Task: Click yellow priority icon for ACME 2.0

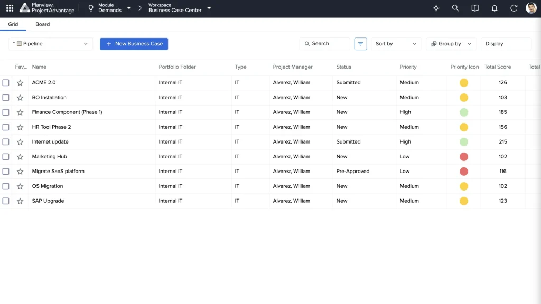Action: [x=464, y=83]
